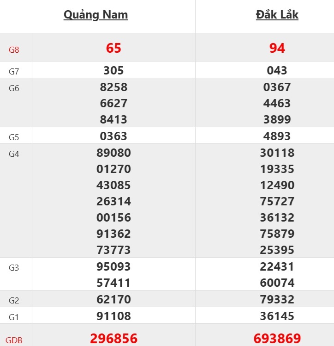The image size is (334, 346).
Task: Click Đắk Lắk G7 number 043
Action: [x=277, y=70]
